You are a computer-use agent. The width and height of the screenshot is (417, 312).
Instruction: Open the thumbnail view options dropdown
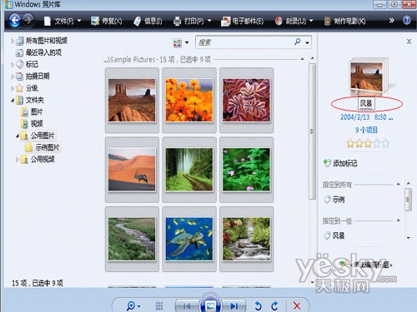coord(187,42)
